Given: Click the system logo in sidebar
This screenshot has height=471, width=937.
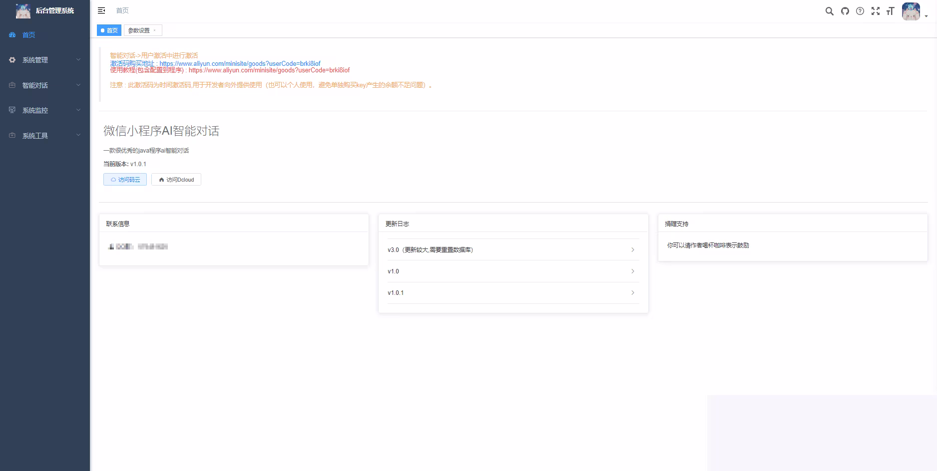Looking at the screenshot, I should [23, 10].
